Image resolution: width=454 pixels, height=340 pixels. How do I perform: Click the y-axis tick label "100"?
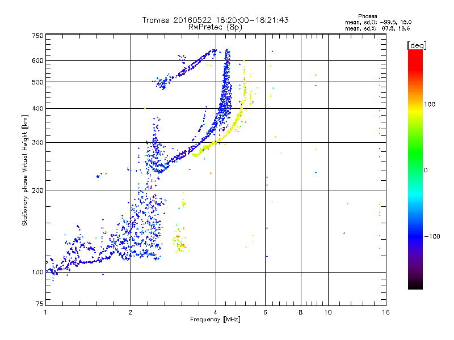(x=37, y=273)
